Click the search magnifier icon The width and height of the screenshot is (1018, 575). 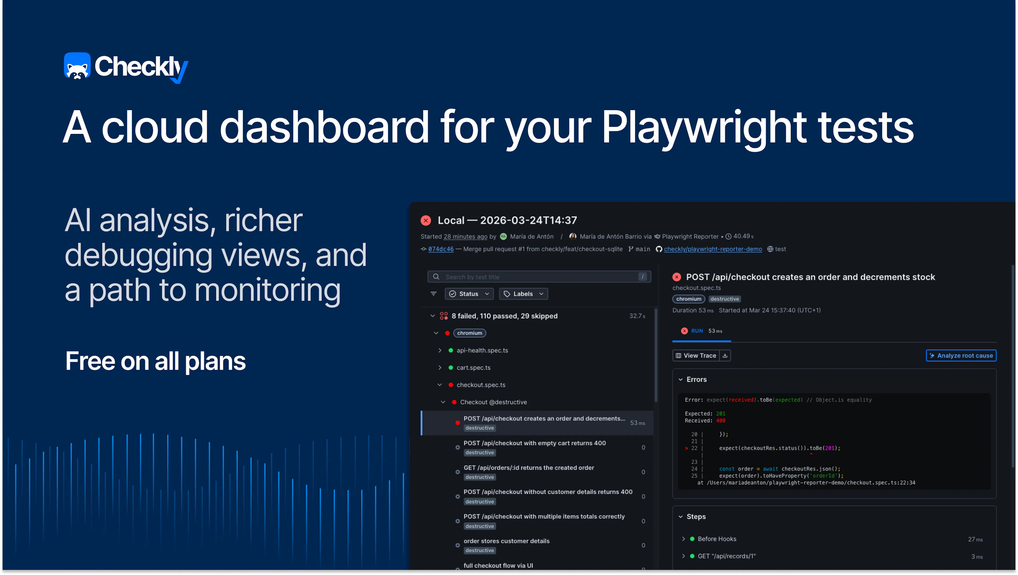436,277
